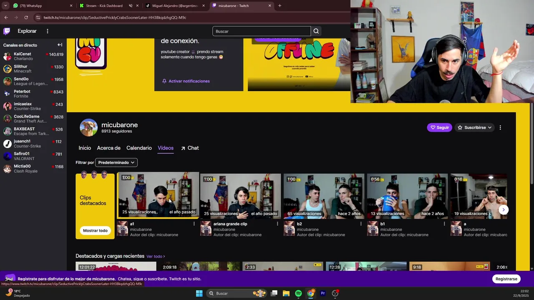Go back with browser back arrow
This screenshot has height=300, width=534.
pyautogui.click(x=6, y=17)
